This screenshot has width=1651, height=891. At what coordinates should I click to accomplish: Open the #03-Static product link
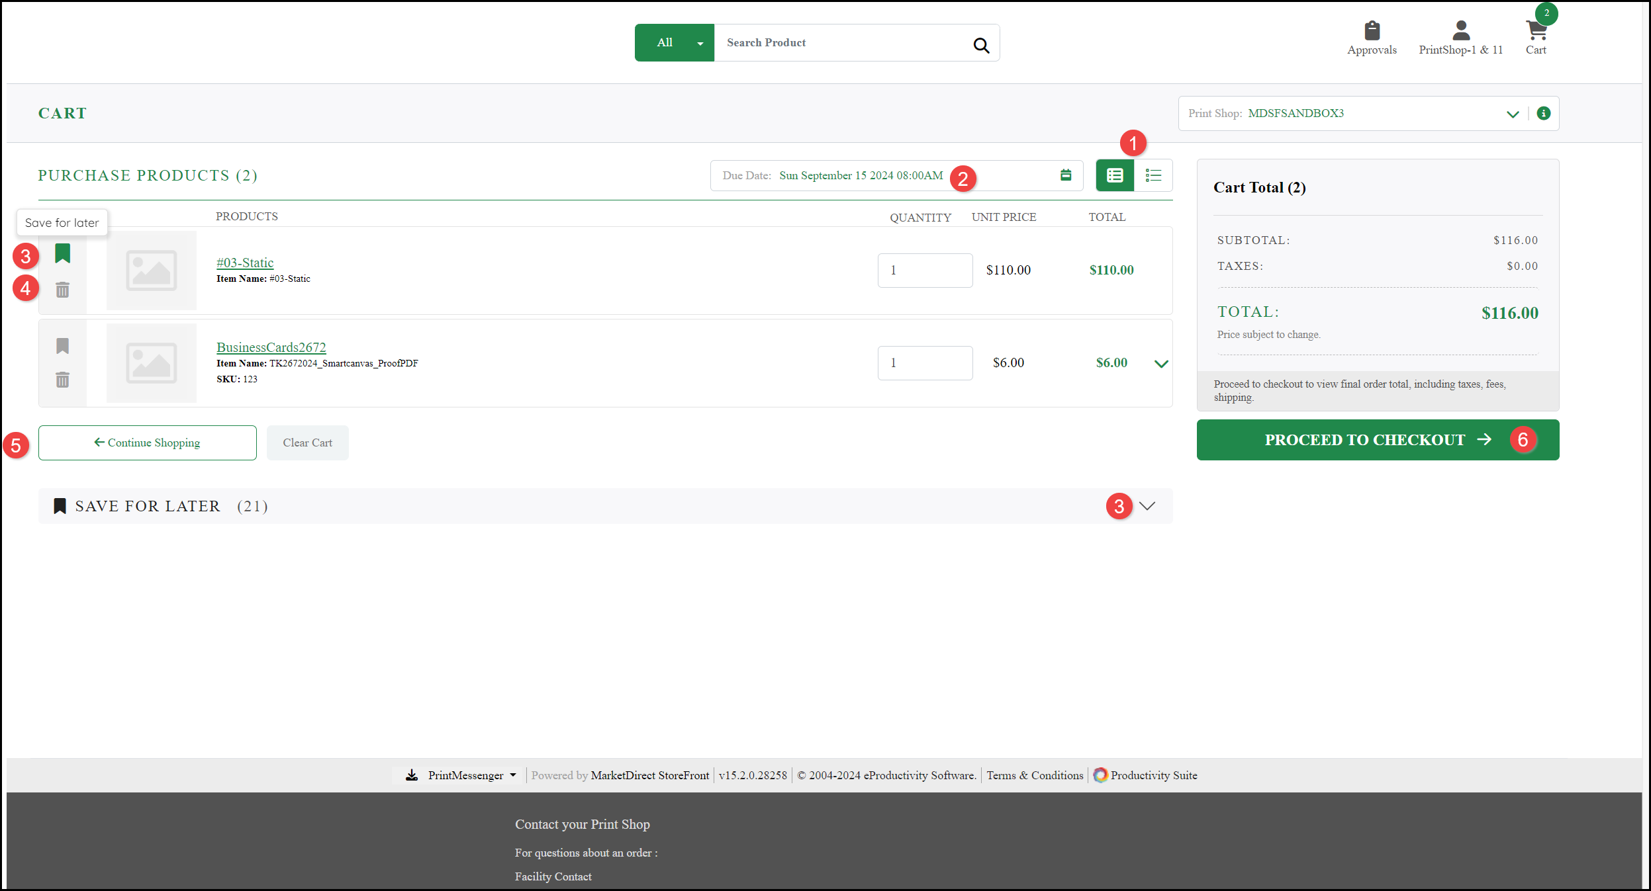click(245, 263)
